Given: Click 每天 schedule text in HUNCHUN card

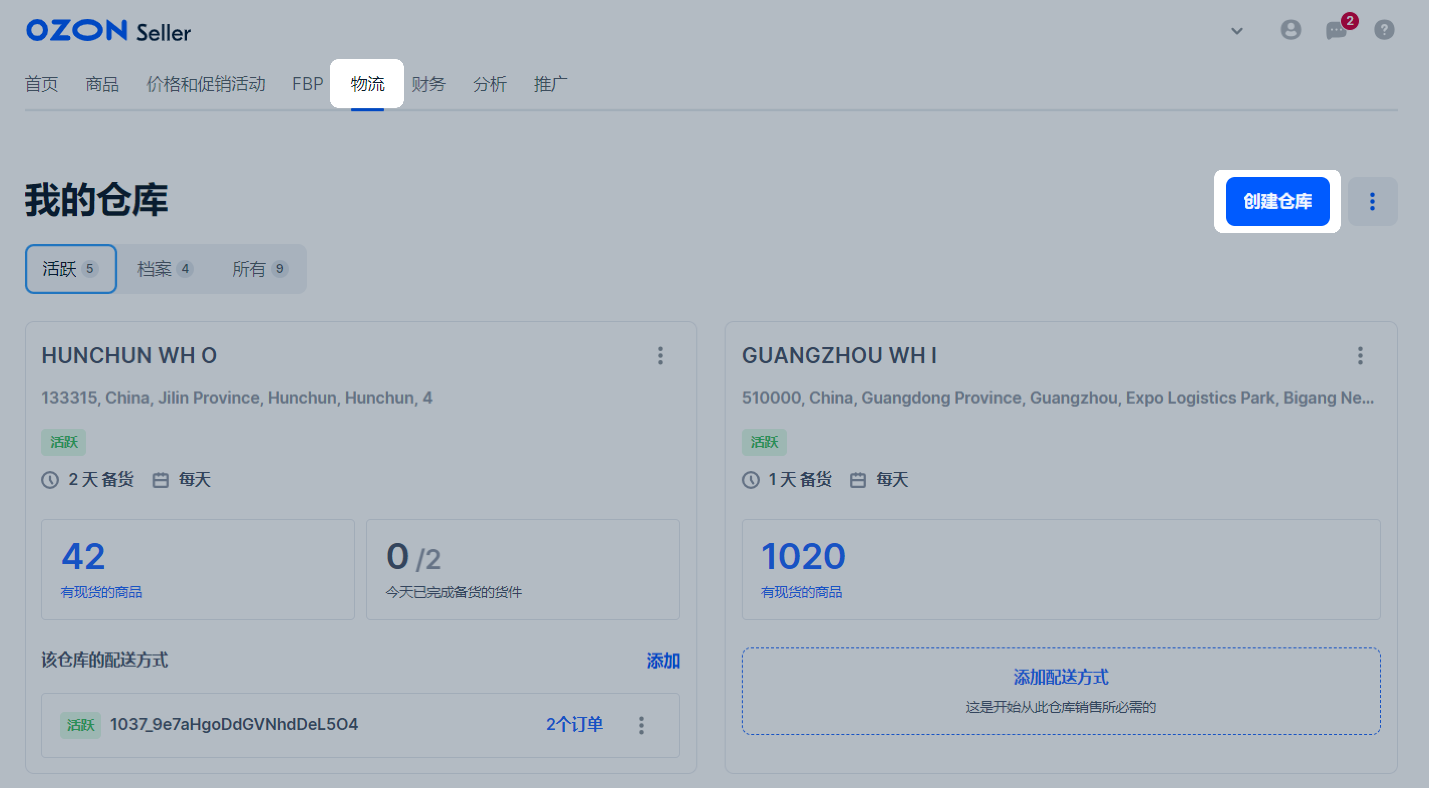Looking at the screenshot, I should pos(195,480).
